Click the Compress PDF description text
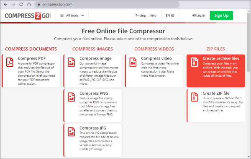Viewport: 251px width, 159px height. [x=36, y=73]
